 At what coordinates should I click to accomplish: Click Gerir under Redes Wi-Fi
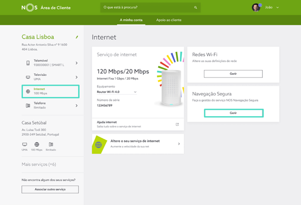point(233,74)
